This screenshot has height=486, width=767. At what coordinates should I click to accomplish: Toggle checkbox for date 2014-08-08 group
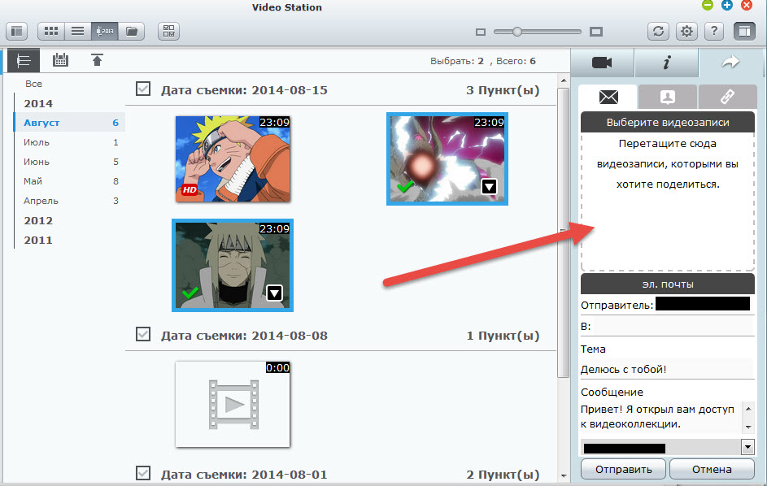click(x=143, y=335)
